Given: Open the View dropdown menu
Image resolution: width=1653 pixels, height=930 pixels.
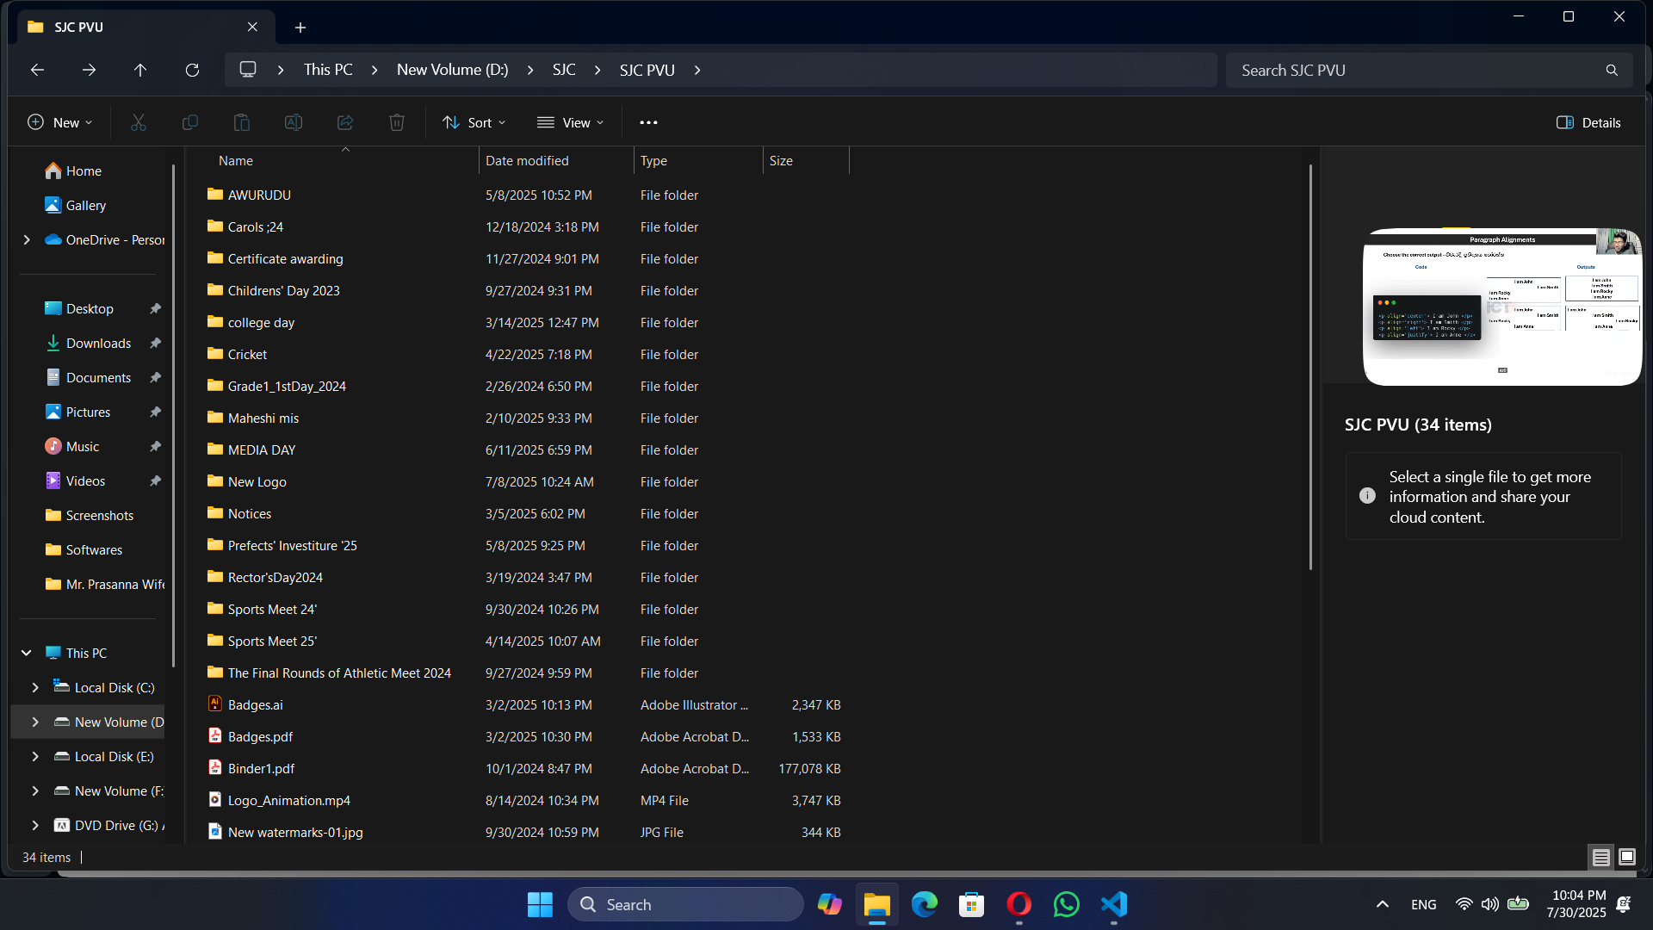Looking at the screenshot, I should (x=570, y=122).
